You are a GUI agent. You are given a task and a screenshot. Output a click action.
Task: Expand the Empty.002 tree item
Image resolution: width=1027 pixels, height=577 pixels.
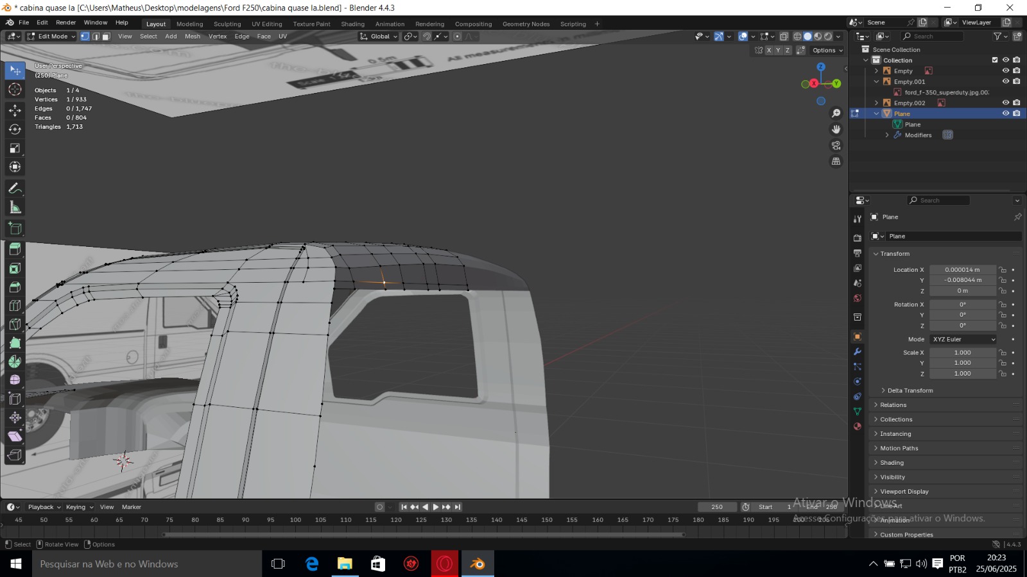pos(876,103)
